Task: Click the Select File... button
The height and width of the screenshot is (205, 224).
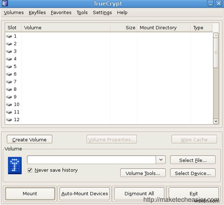Action: coord(193,160)
